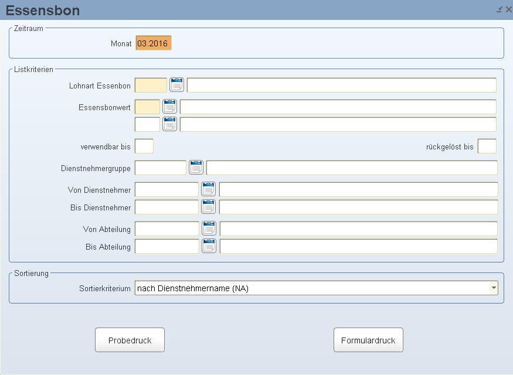This screenshot has height=375, width=513.
Task: Select the nach Dienstnehmername (NA) combo box
Action: [x=317, y=288]
